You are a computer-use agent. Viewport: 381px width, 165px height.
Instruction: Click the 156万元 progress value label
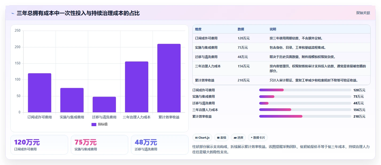(x=359, y=110)
